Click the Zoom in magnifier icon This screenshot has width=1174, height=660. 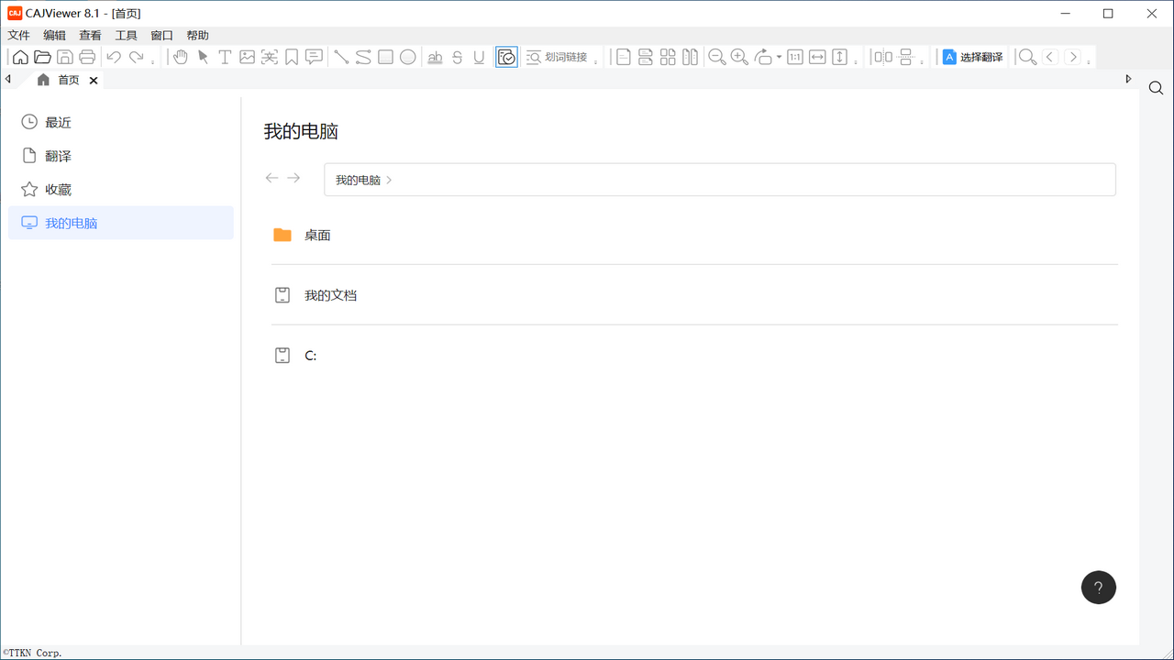739,57
